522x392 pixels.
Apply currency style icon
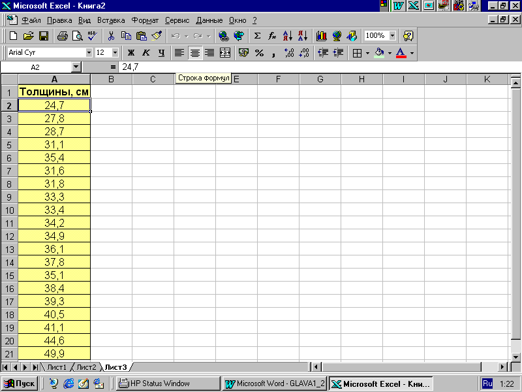tap(243, 53)
